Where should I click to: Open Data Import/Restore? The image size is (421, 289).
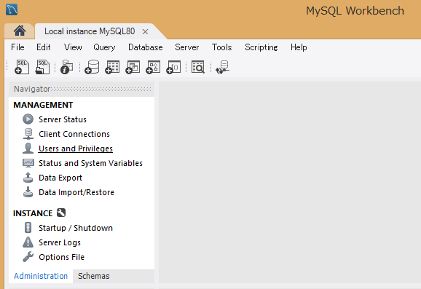pos(76,192)
